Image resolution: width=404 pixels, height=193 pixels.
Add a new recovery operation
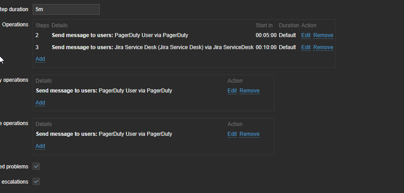pos(40,103)
